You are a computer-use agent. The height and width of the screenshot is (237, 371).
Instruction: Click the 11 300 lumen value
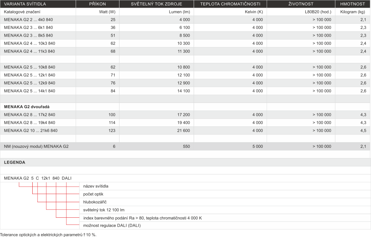(184, 51)
